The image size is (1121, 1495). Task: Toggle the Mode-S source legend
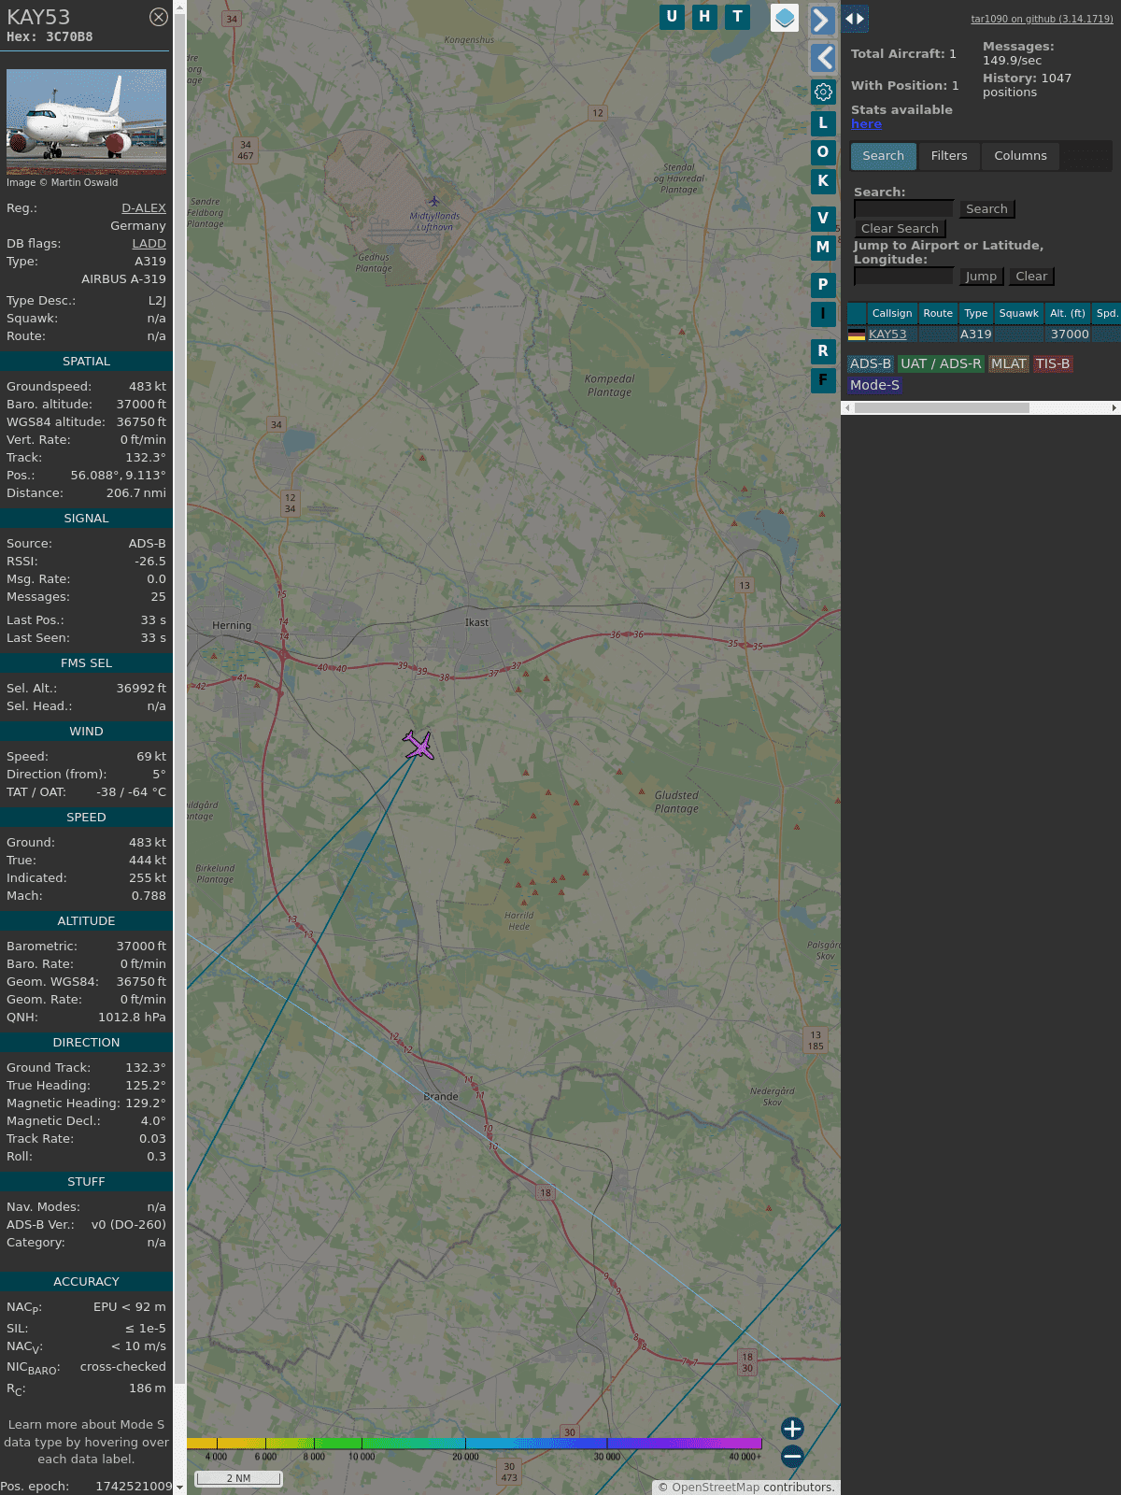point(874,385)
